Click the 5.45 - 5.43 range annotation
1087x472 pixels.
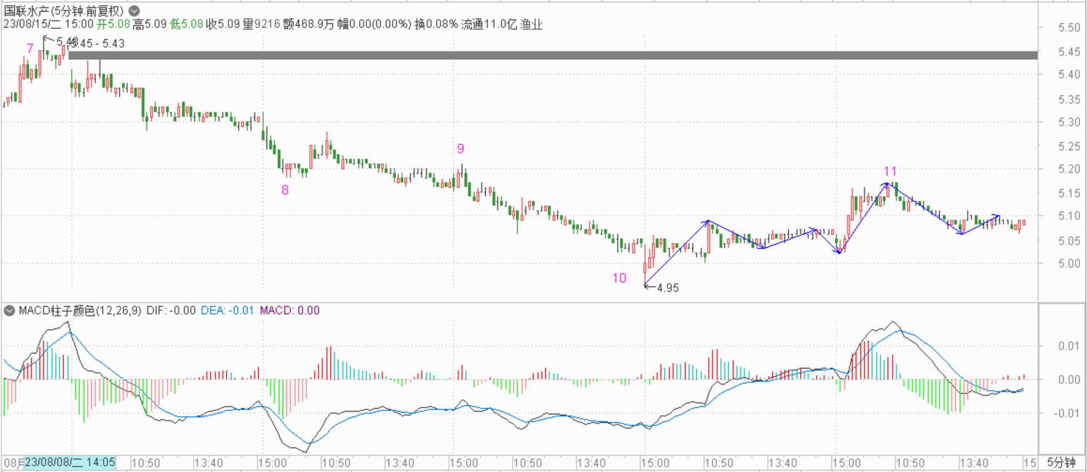(x=98, y=43)
